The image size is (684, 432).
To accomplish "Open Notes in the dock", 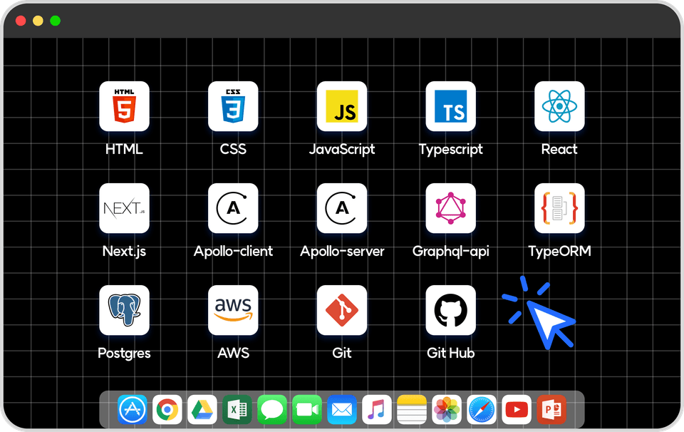I will (x=411, y=410).
